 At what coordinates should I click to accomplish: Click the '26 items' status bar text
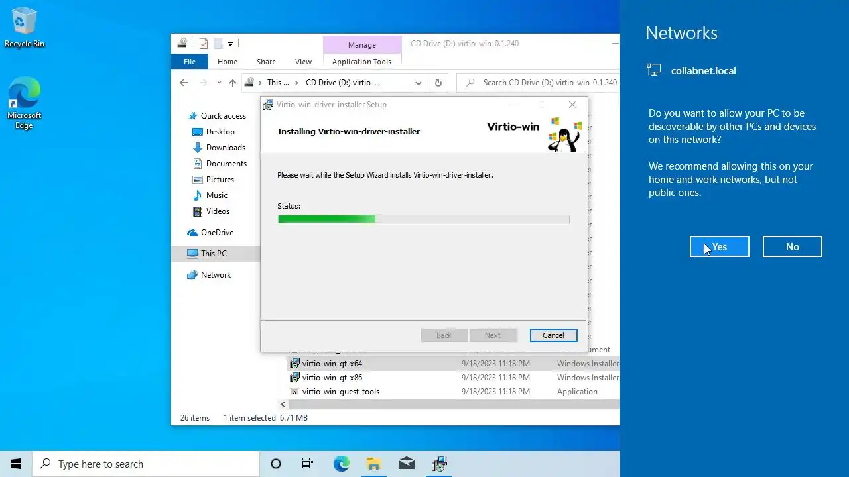195,418
